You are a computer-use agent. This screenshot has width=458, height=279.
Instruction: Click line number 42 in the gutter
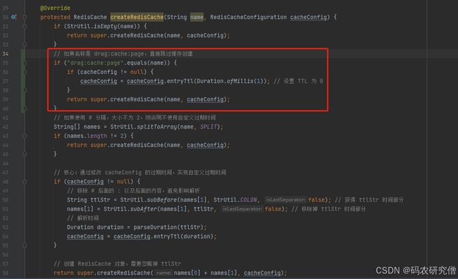(6, 127)
